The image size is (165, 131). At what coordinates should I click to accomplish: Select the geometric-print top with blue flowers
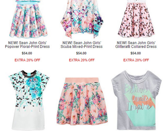pos(29,100)
